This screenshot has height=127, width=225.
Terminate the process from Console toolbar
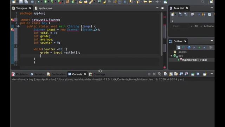point(149,74)
